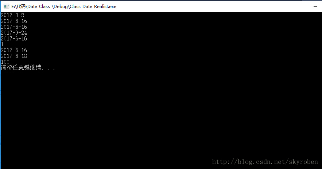Screen dimensions: 322x169
Task: Select output line 2017-6-18
Action: [14, 56]
